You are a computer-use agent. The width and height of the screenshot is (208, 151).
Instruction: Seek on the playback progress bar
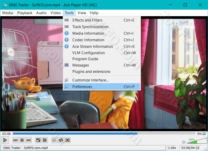[x=104, y=134]
